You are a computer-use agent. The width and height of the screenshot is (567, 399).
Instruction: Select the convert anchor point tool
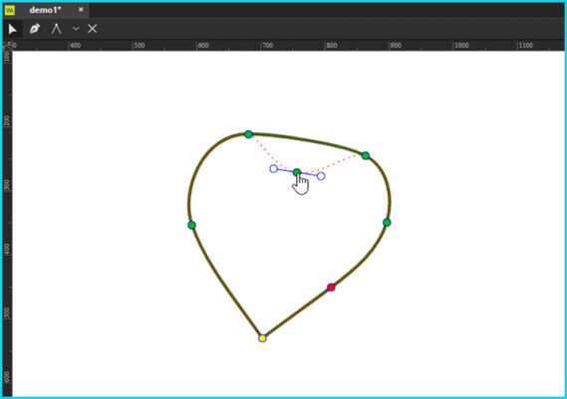pos(57,29)
